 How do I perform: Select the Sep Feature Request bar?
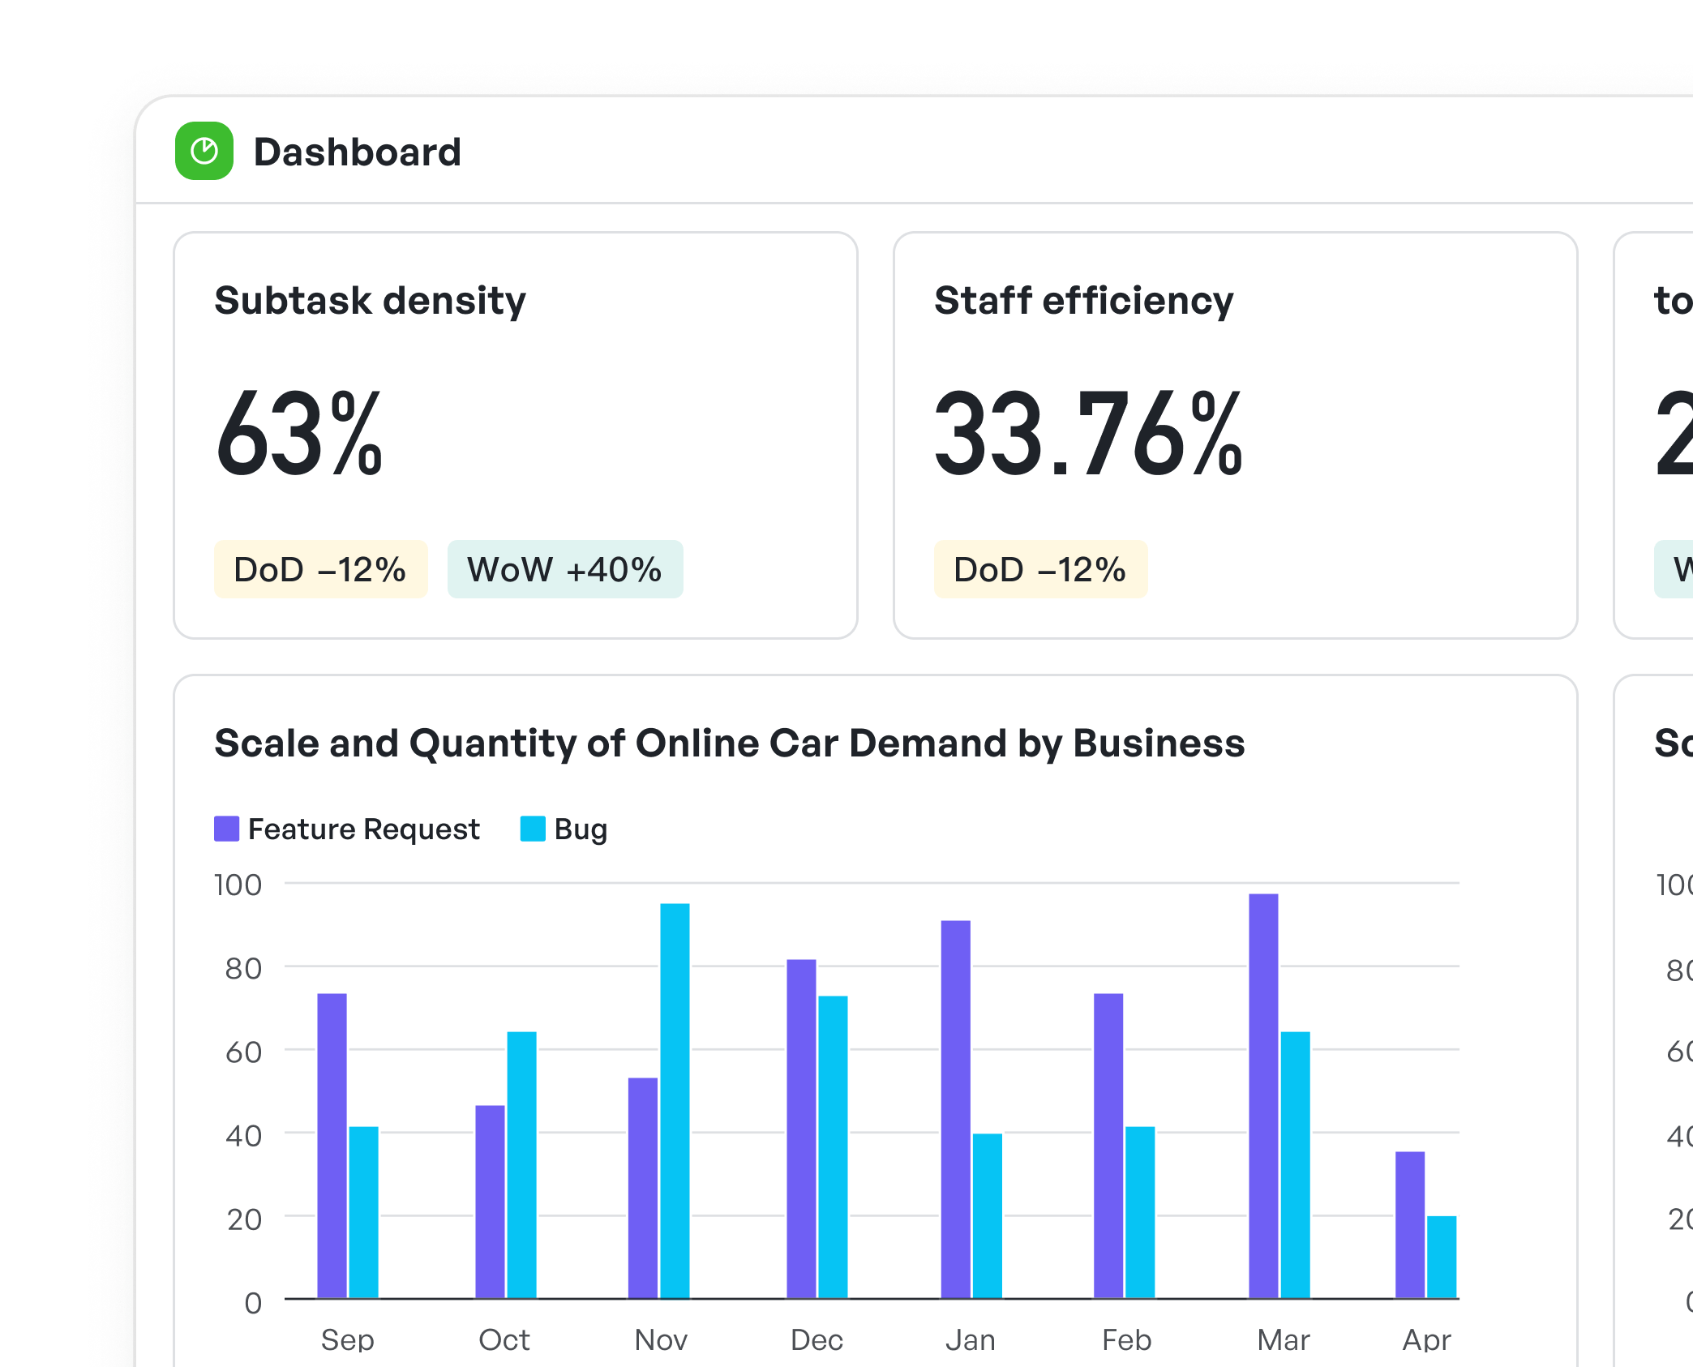coord(332,1146)
